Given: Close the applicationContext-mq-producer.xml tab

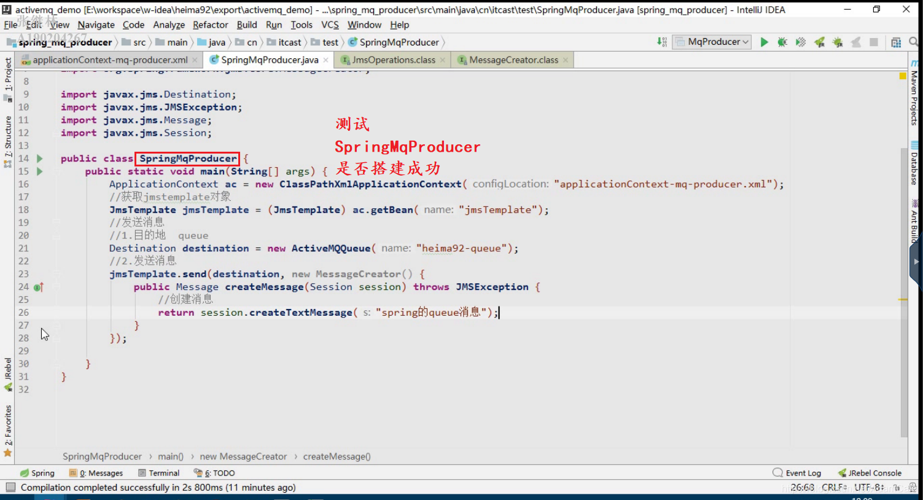Looking at the screenshot, I should 195,60.
